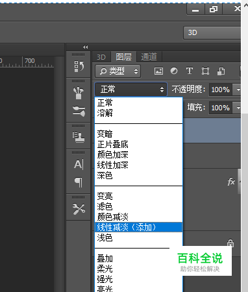This screenshot has width=248, height=292.
Task: Select 变暗 blend mode
Action: point(139,134)
